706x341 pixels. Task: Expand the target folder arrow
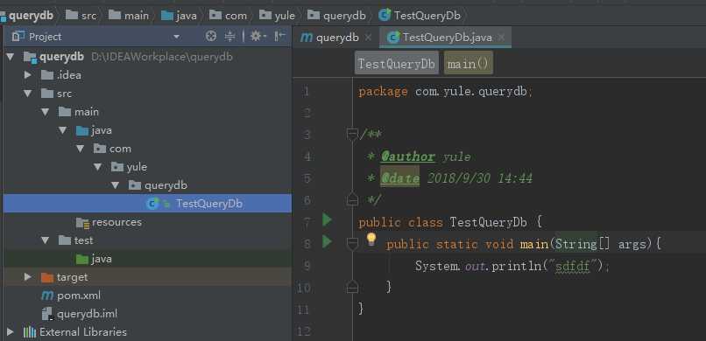coord(28,277)
